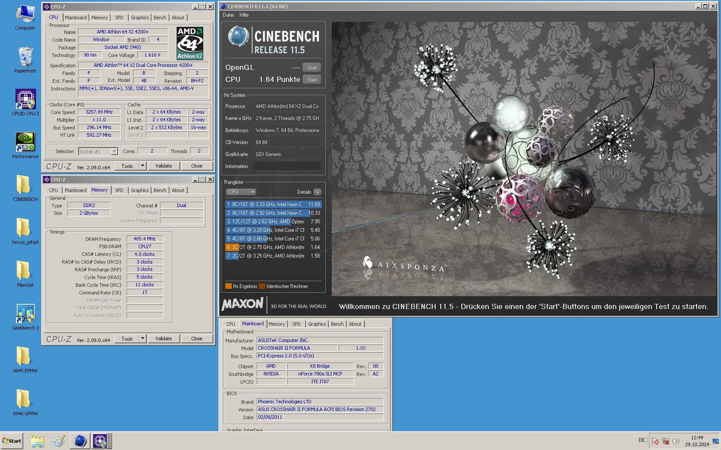Select ranking row 2 Intel Xeon 10.33
Viewport: 721px width, 450px height.
coord(273,213)
